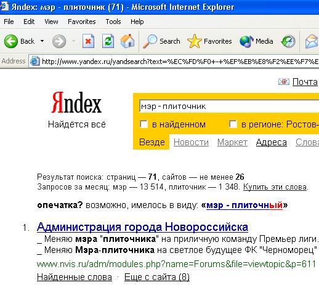Click the Почта mail link
The height and width of the screenshot is (285, 319).
tap(305, 82)
